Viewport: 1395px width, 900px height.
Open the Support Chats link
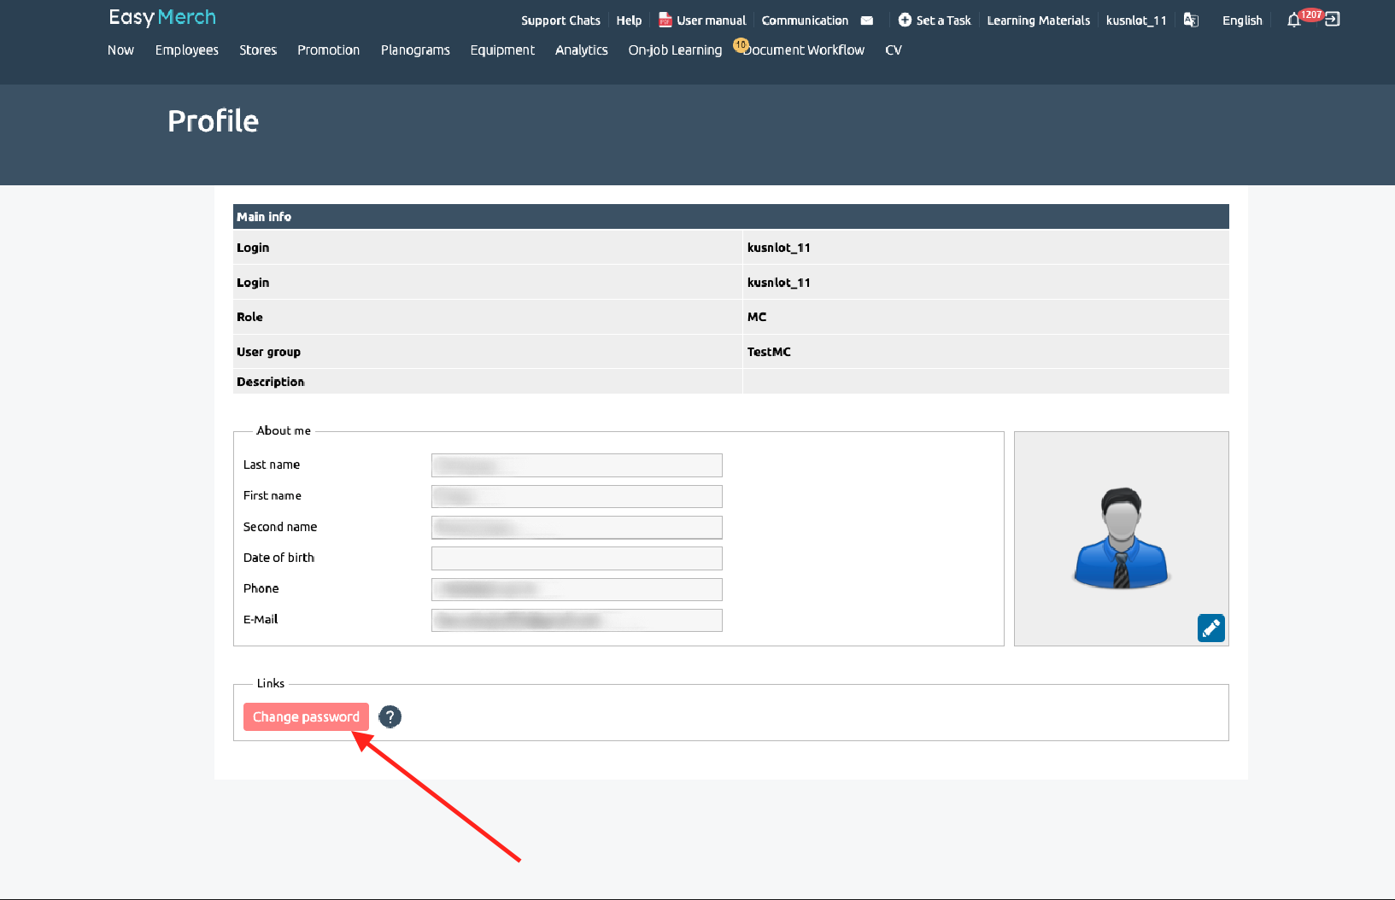click(x=560, y=20)
